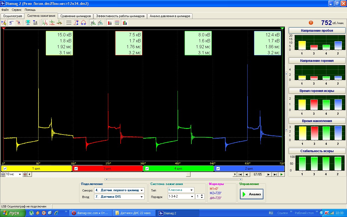Click the RU language indicator
Screen dimensions: 347x217
(271, 213)
